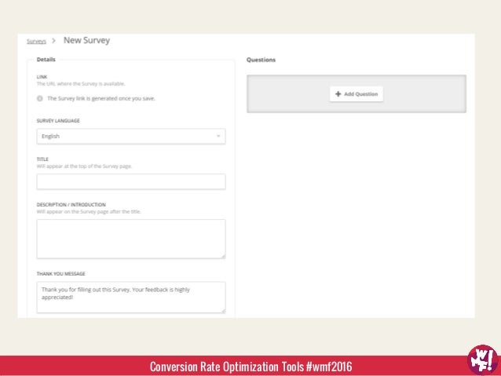Click the breadcrumb chevron before New Survey
Viewport: 501px width, 376px height.
53,41
